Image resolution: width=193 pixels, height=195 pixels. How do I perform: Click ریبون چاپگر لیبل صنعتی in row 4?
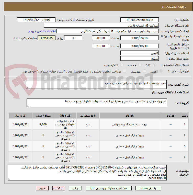point(130,157)
